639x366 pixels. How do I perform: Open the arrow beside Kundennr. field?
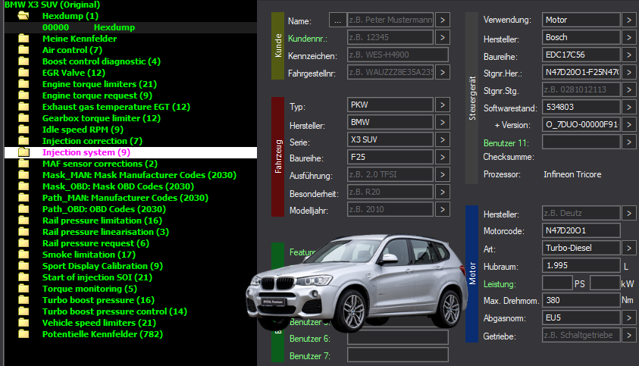(442, 37)
